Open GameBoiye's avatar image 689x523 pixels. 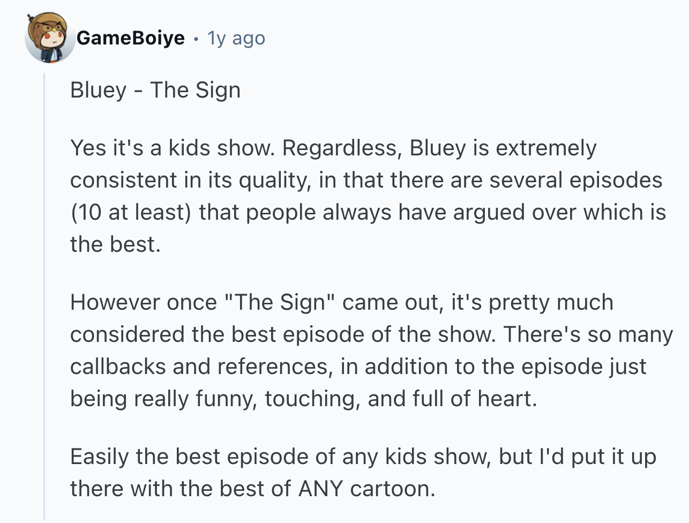tap(49, 38)
